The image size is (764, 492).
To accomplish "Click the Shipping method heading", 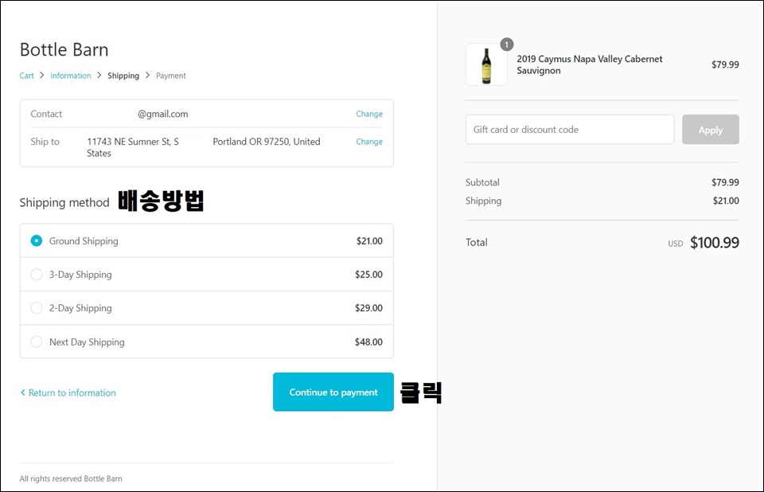I will (64, 202).
